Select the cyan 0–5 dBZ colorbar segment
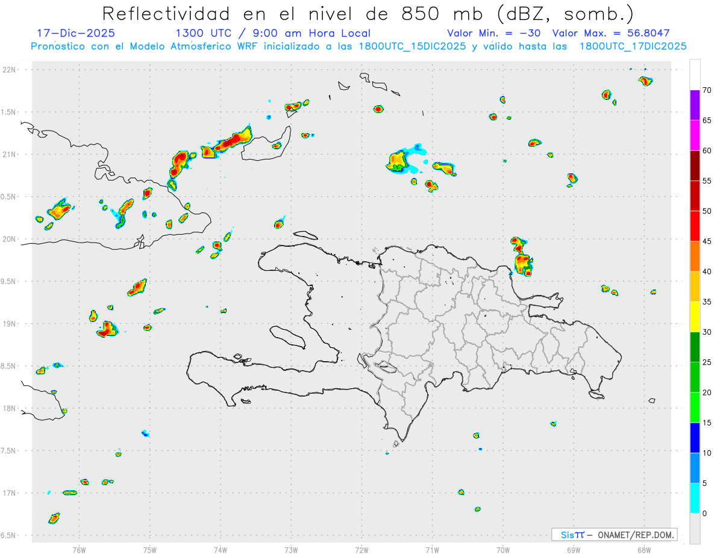The width and height of the screenshot is (723, 558). coord(695,498)
